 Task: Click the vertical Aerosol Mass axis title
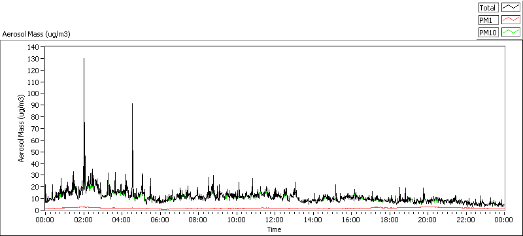point(21,128)
